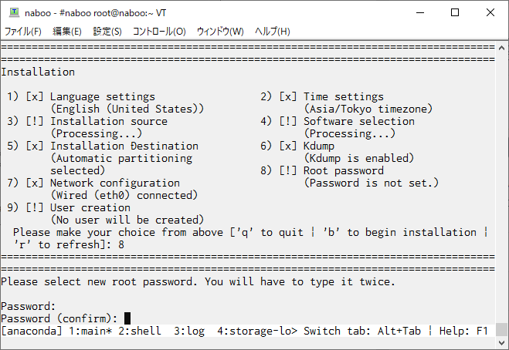Click the Password (confirm) cursor field
Viewport: 509px width, 350px height.
point(127,318)
